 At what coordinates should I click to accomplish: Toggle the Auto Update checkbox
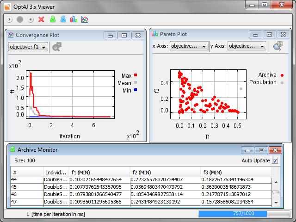(x=275, y=160)
